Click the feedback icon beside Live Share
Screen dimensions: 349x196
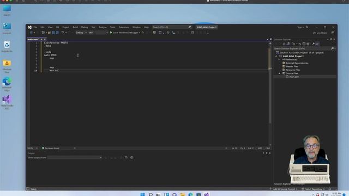point(333,33)
